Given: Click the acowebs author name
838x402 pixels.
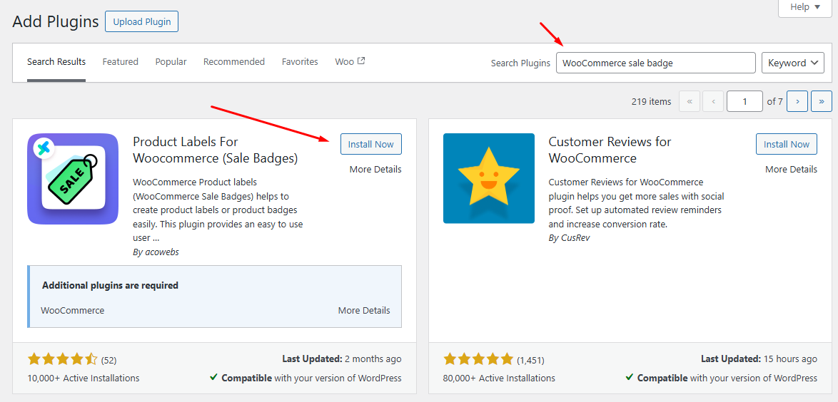Looking at the screenshot, I should (x=162, y=252).
